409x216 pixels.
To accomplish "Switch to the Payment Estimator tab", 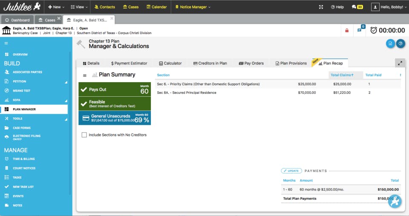I will click(x=129, y=63).
